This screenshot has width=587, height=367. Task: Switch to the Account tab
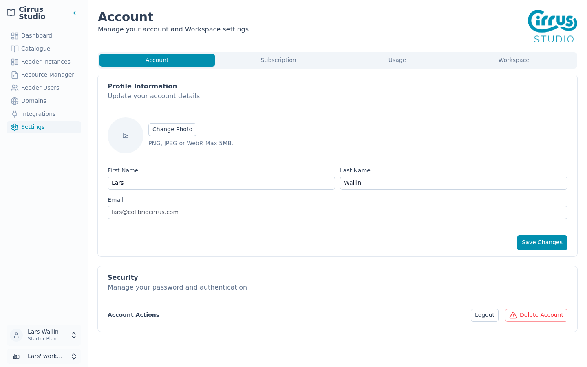pyautogui.click(x=157, y=60)
